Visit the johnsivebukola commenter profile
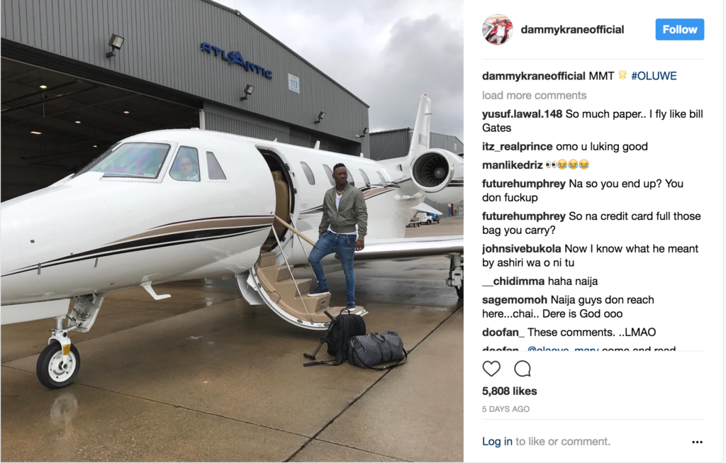Viewport: 726px width, 463px height. (521, 249)
